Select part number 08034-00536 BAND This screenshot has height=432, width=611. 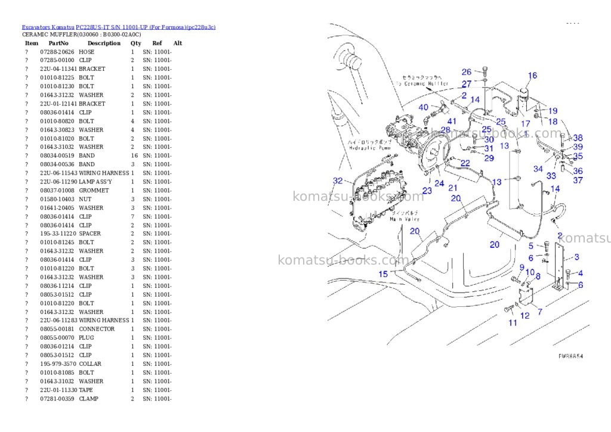coord(67,164)
